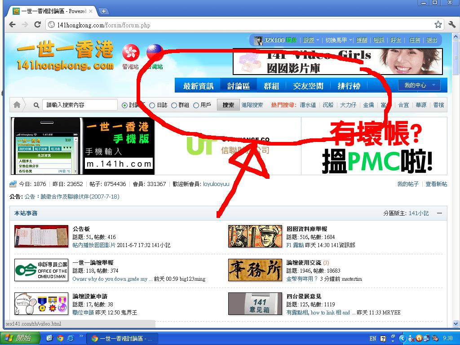Select the 討論區 search scope radio button
The width and height of the screenshot is (460, 345).
[x=125, y=105]
